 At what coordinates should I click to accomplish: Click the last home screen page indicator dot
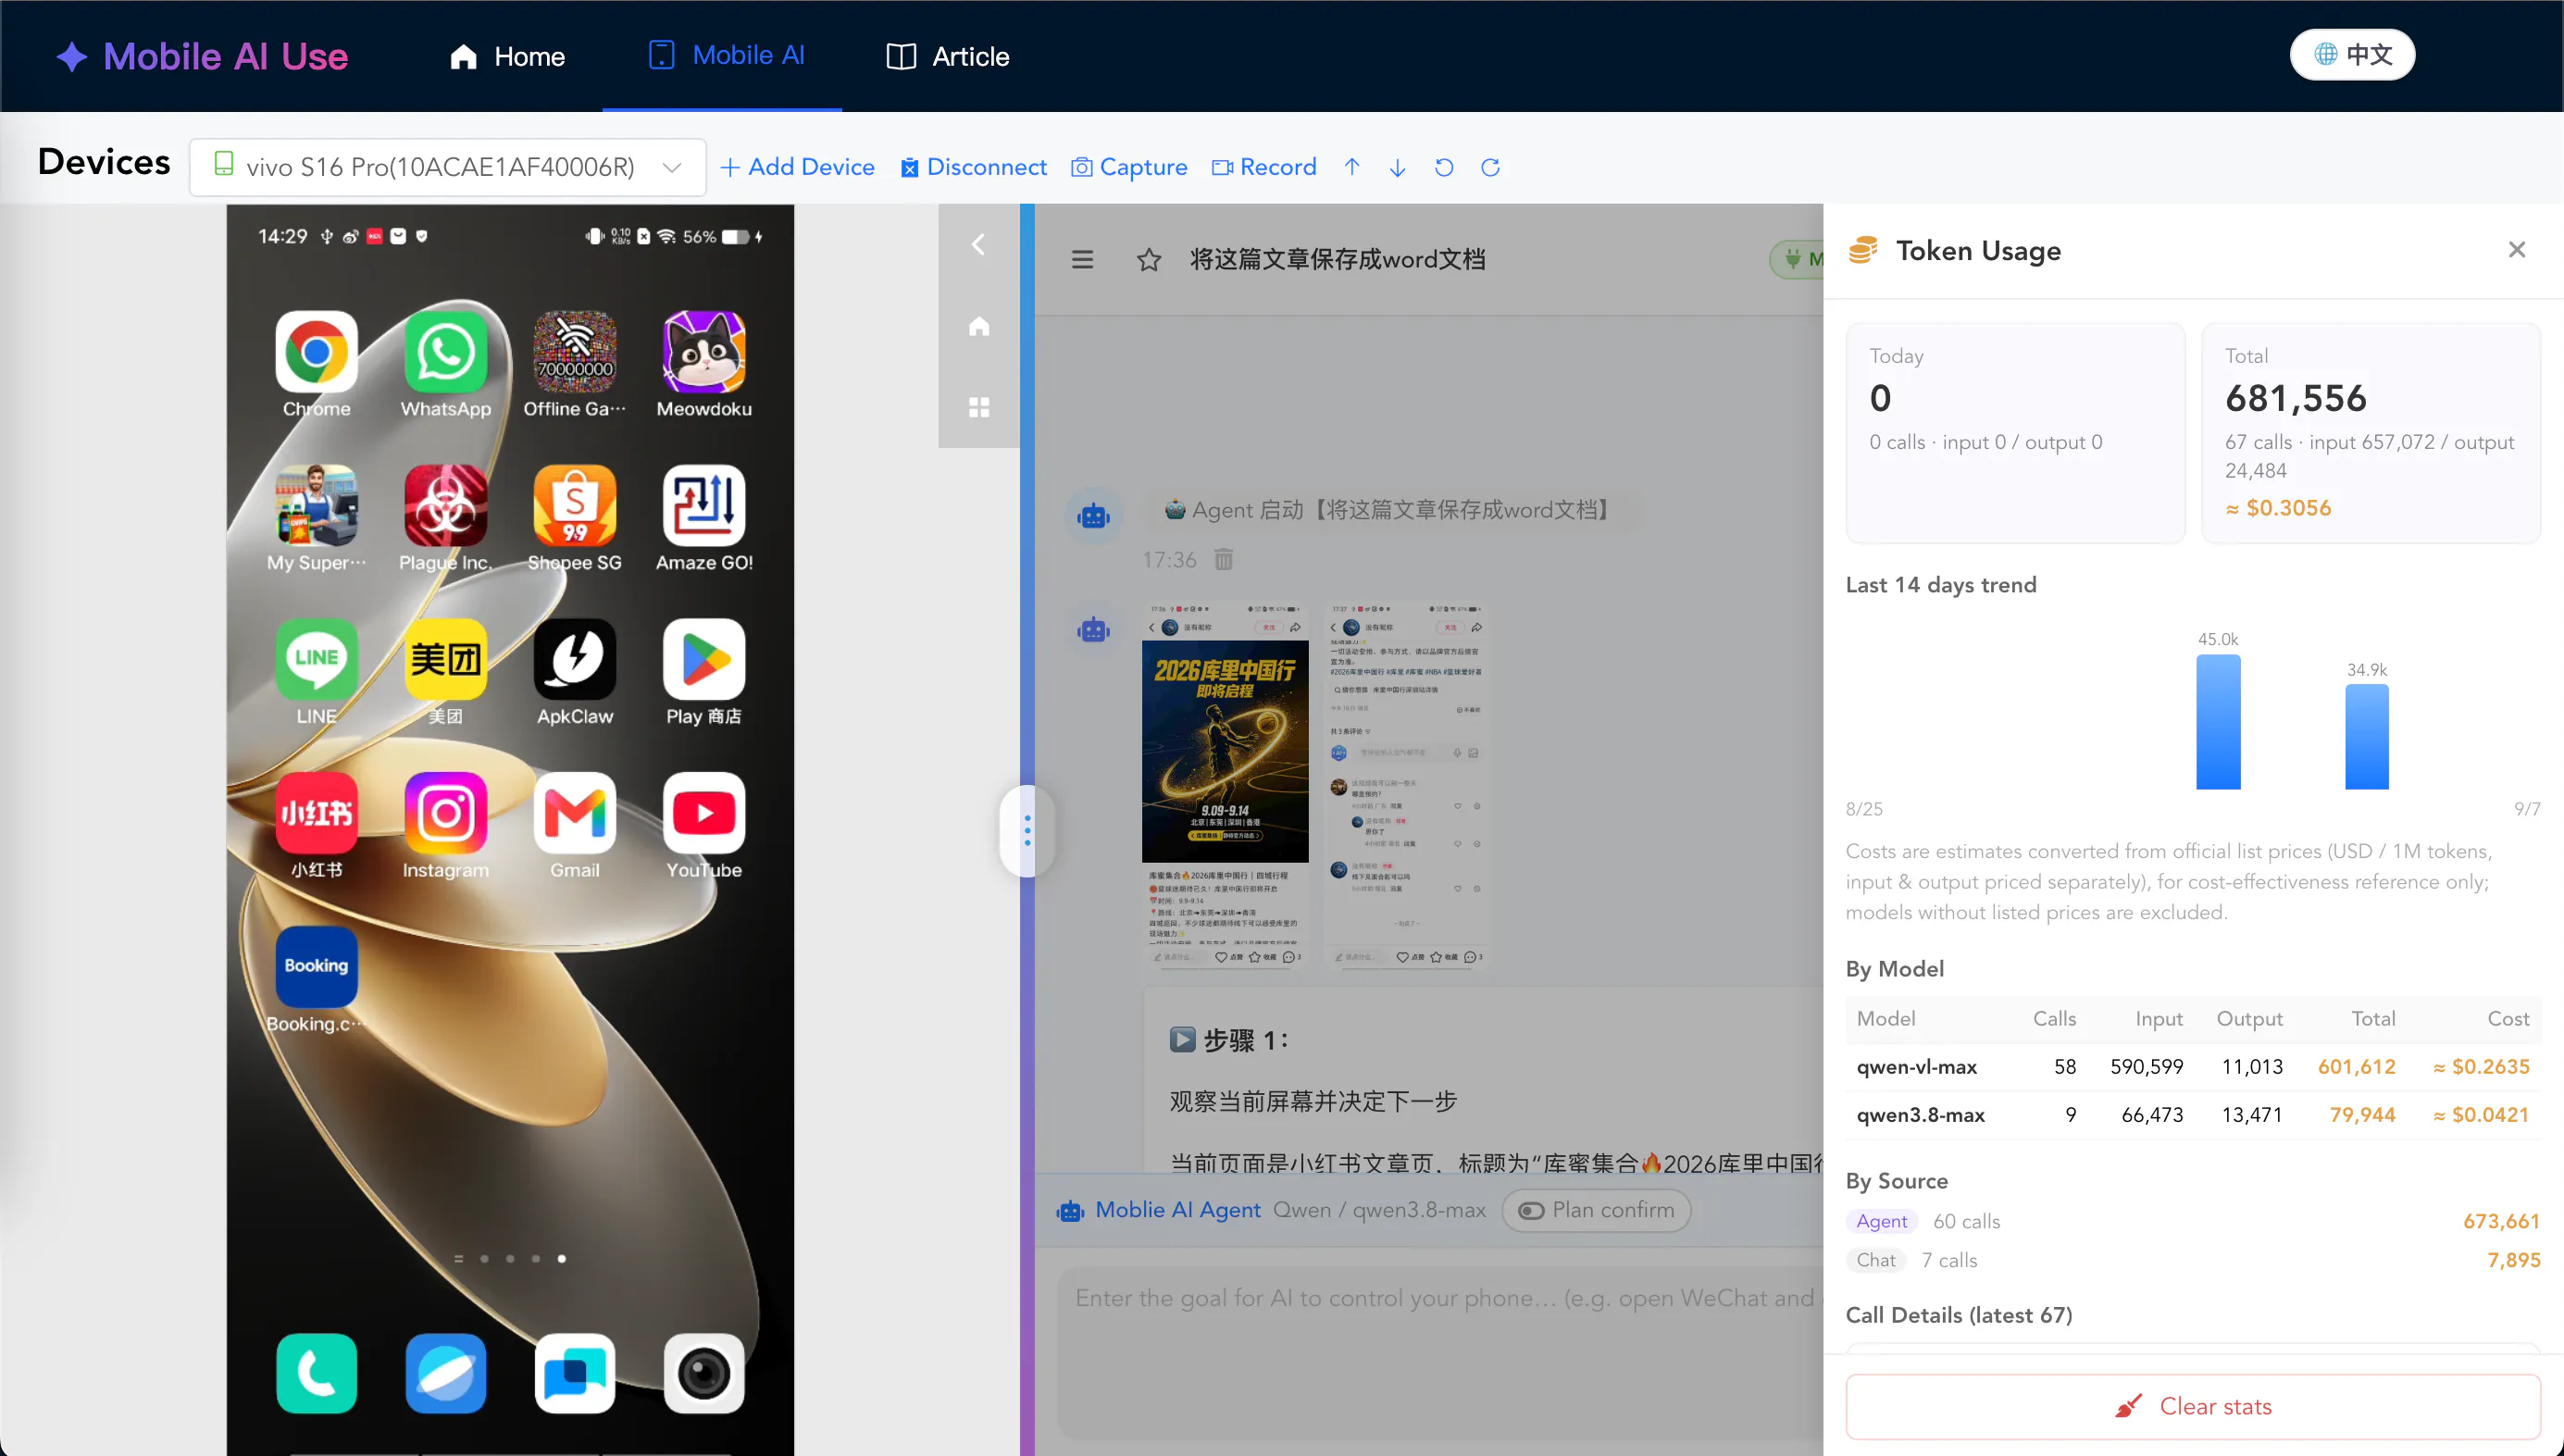pos(562,1259)
